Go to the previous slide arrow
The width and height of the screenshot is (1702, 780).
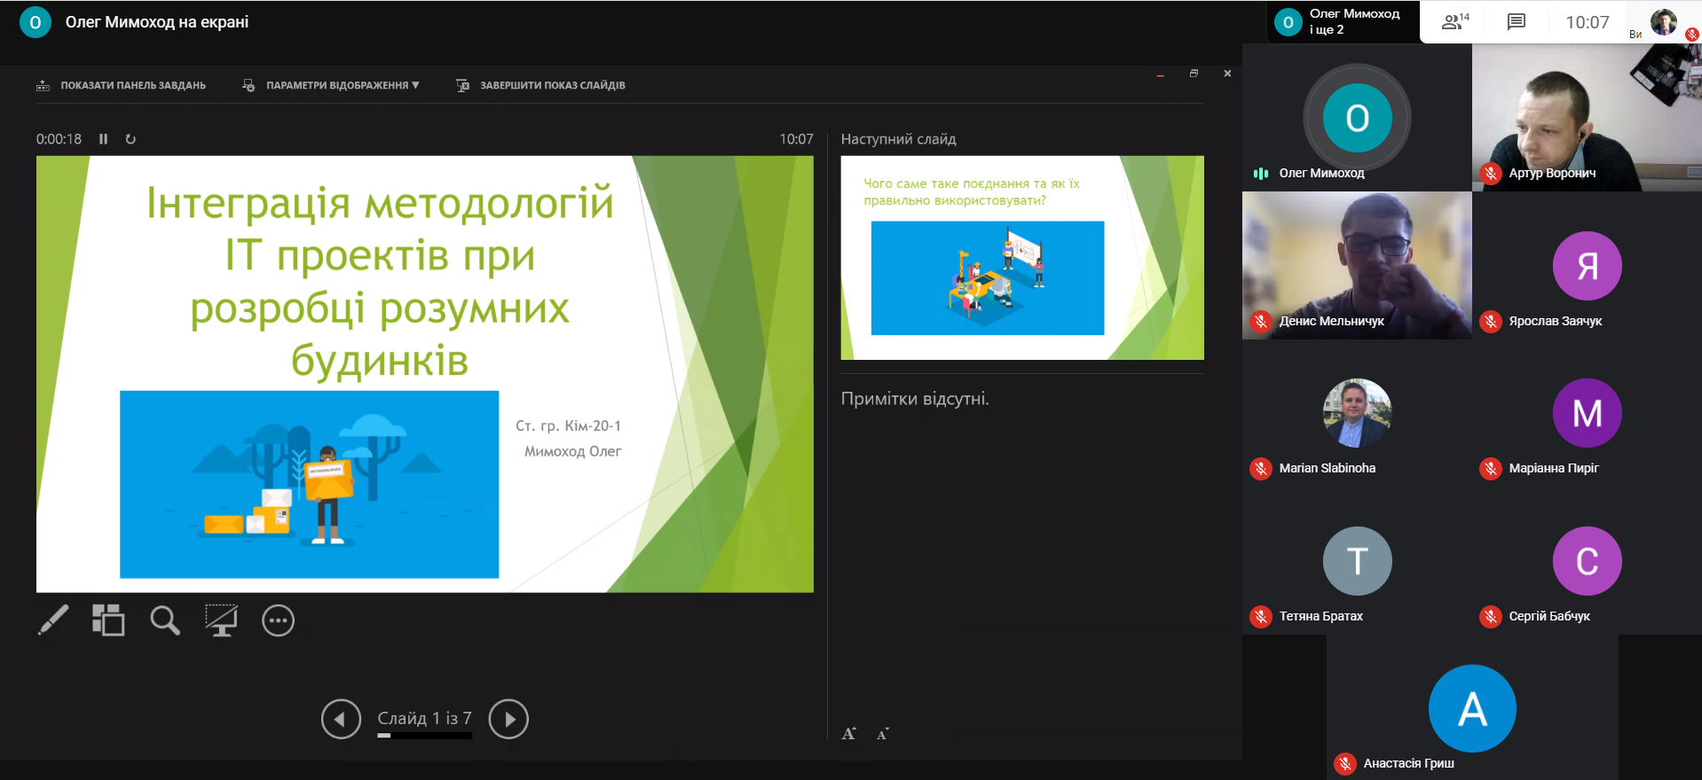(341, 719)
